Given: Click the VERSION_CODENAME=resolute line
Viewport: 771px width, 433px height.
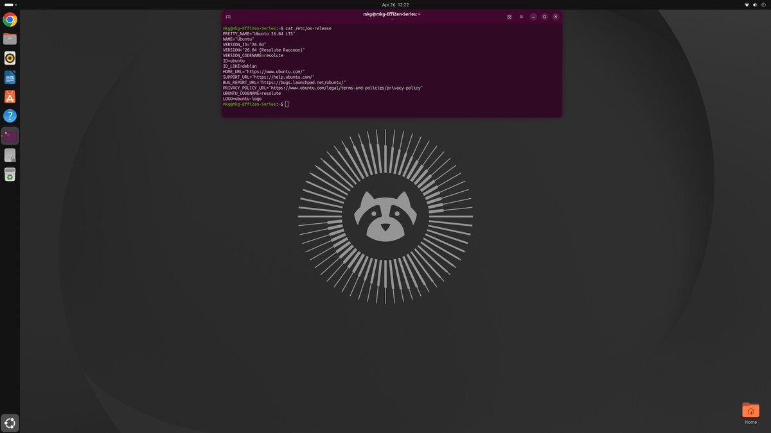Looking at the screenshot, I should tap(253, 55).
